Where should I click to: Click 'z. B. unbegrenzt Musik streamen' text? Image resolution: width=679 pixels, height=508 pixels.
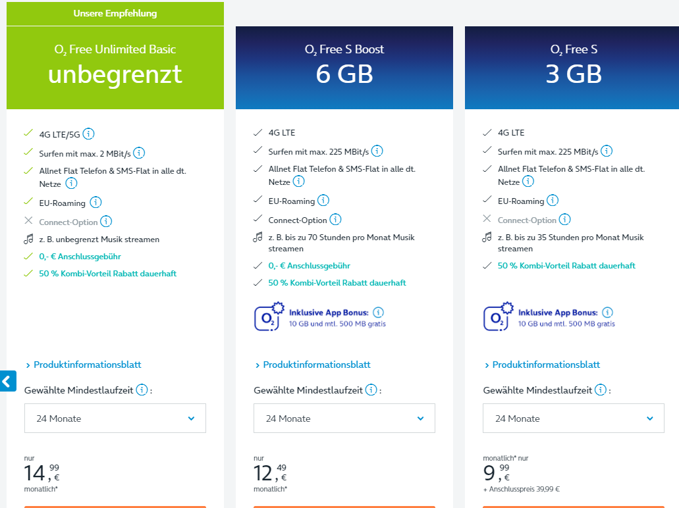coord(99,240)
